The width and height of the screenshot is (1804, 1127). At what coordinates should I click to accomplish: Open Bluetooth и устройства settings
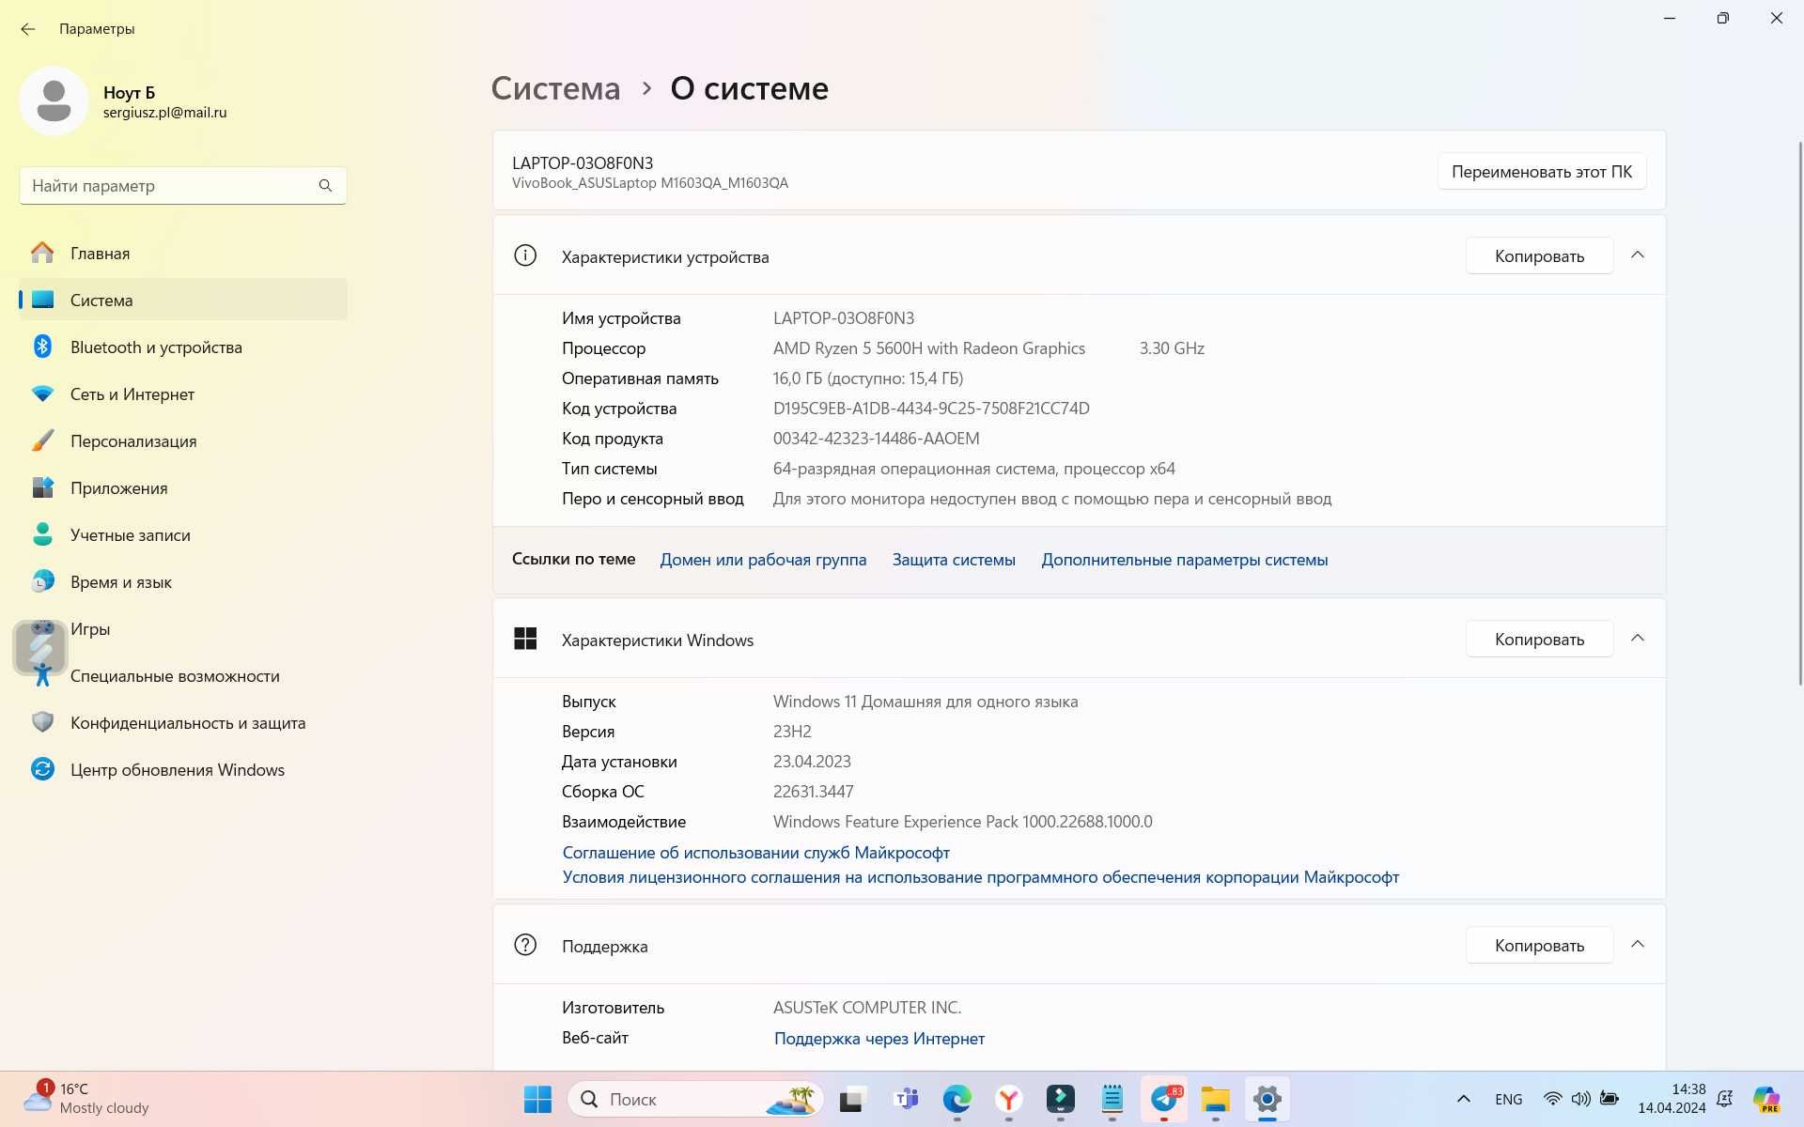183,347
